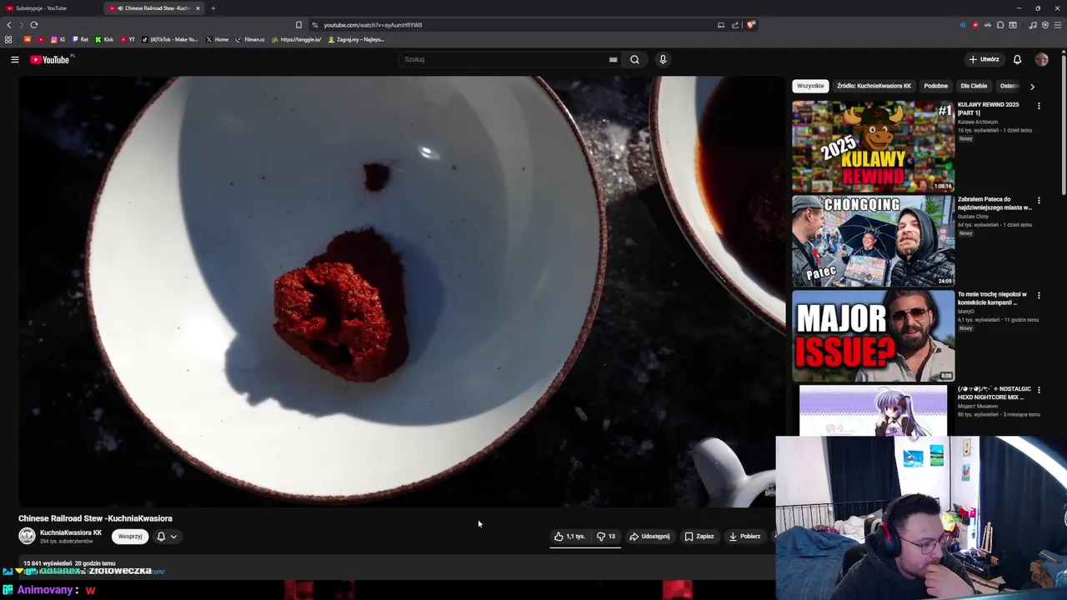Download video with Pobierz button

(x=745, y=537)
